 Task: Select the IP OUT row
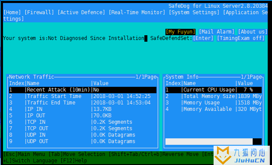pyautogui.click(x=83, y=116)
